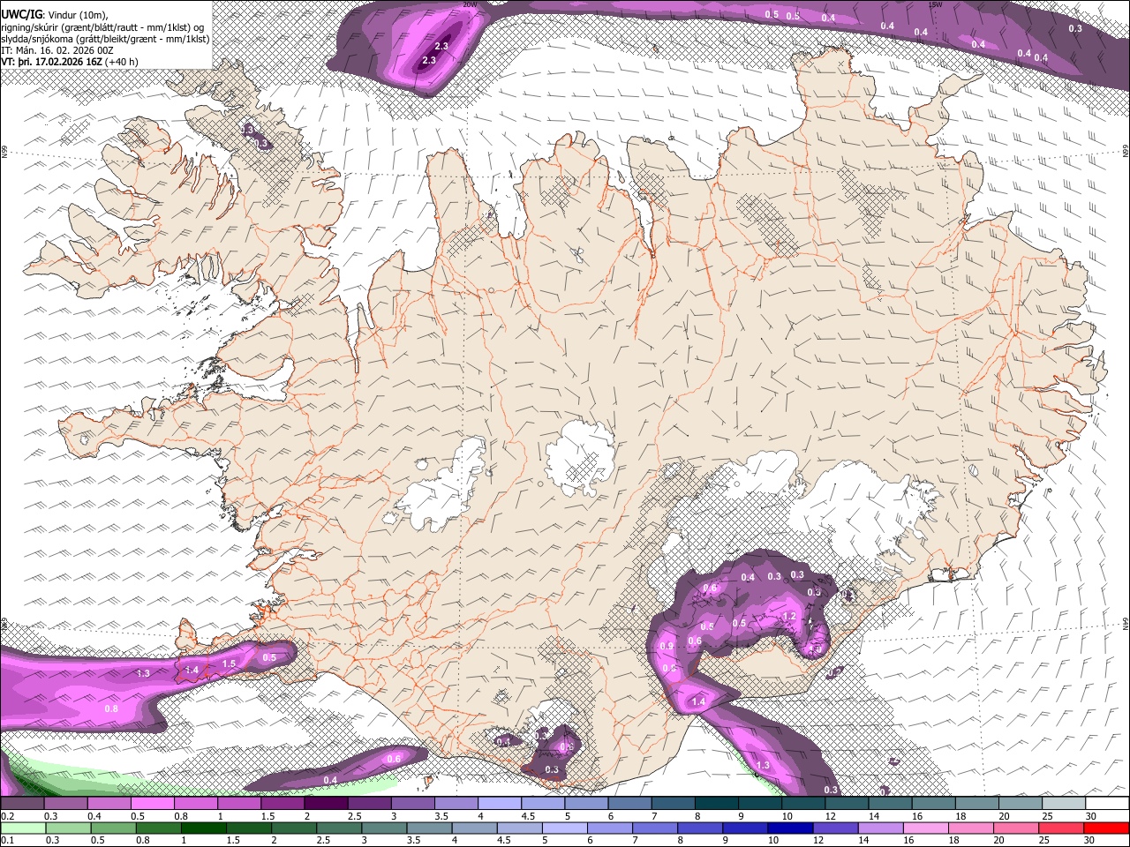
Task: Click the '0.2' label in the top legend row
Action: (8, 816)
